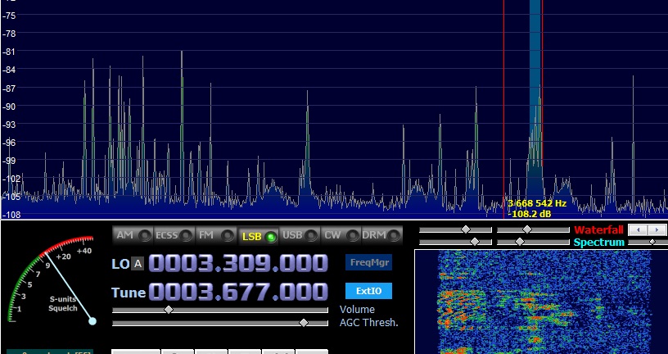
Task: Click the Volume slider handle
Action: pyautogui.click(x=169, y=310)
